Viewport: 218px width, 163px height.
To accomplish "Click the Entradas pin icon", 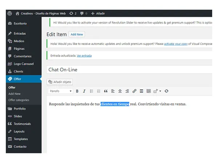I will click(x=10, y=33).
